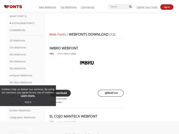The image size is (179, 134).
Task: Select Calligraphic WebFonts category
Action: [x=23, y=117]
